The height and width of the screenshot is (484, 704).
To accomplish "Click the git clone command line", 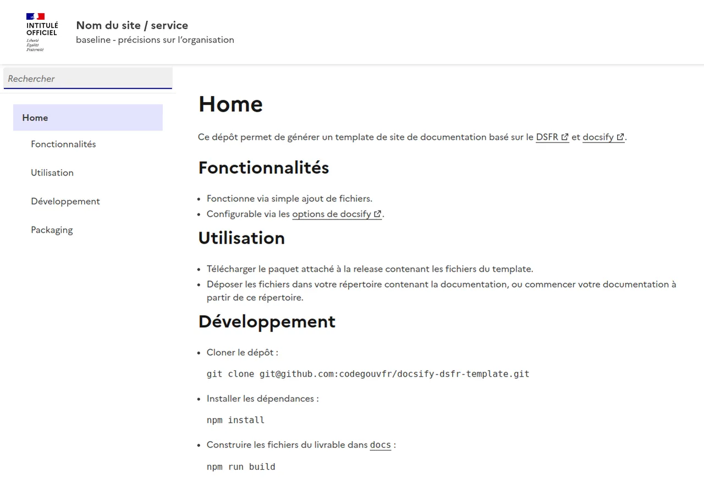I will (x=368, y=374).
